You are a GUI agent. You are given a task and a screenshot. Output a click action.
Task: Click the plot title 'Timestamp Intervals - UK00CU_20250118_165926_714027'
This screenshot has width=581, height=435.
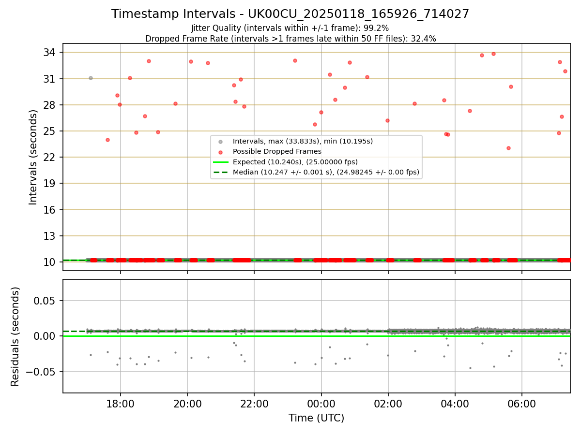(290, 14)
